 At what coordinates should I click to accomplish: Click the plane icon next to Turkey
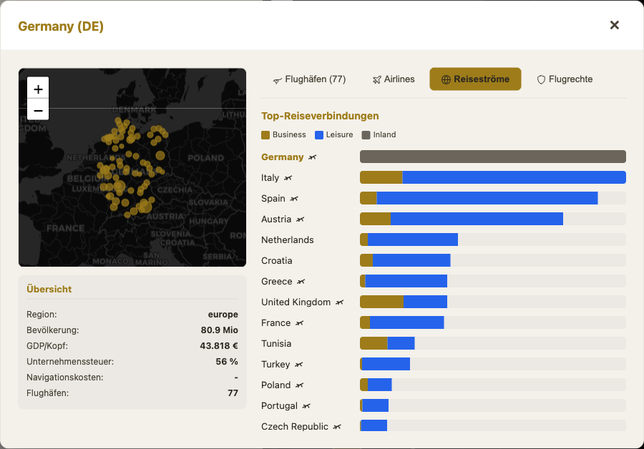pyautogui.click(x=299, y=365)
